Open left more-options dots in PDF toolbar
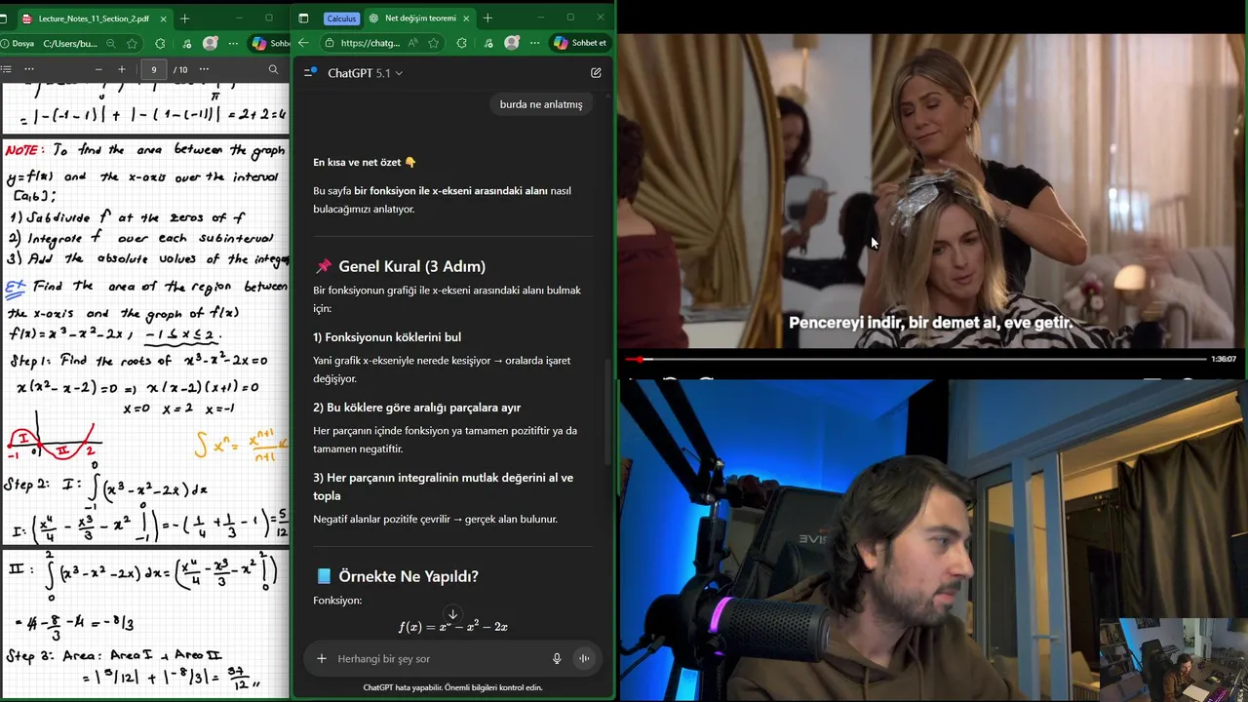 [28, 69]
